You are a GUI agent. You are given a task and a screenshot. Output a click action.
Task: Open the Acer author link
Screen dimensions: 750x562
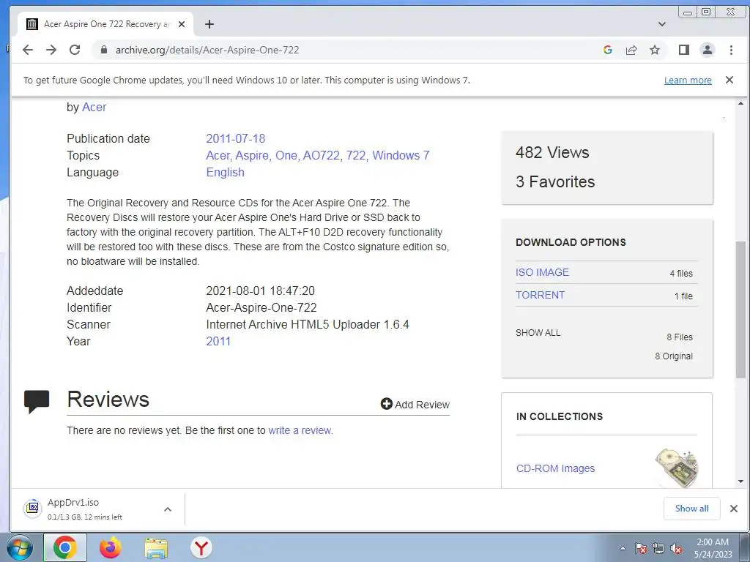[94, 107]
